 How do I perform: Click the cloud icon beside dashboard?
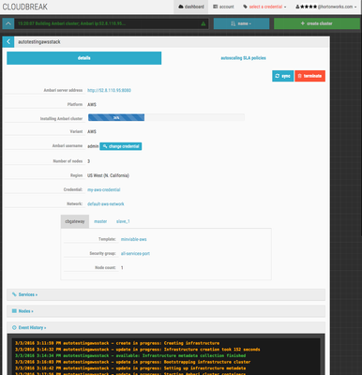click(x=181, y=7)
